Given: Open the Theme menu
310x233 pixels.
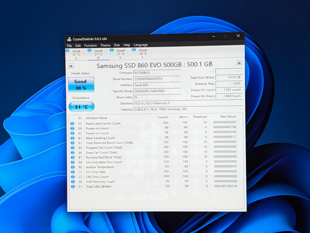Looking at the screenshot, I should (105, 45).
